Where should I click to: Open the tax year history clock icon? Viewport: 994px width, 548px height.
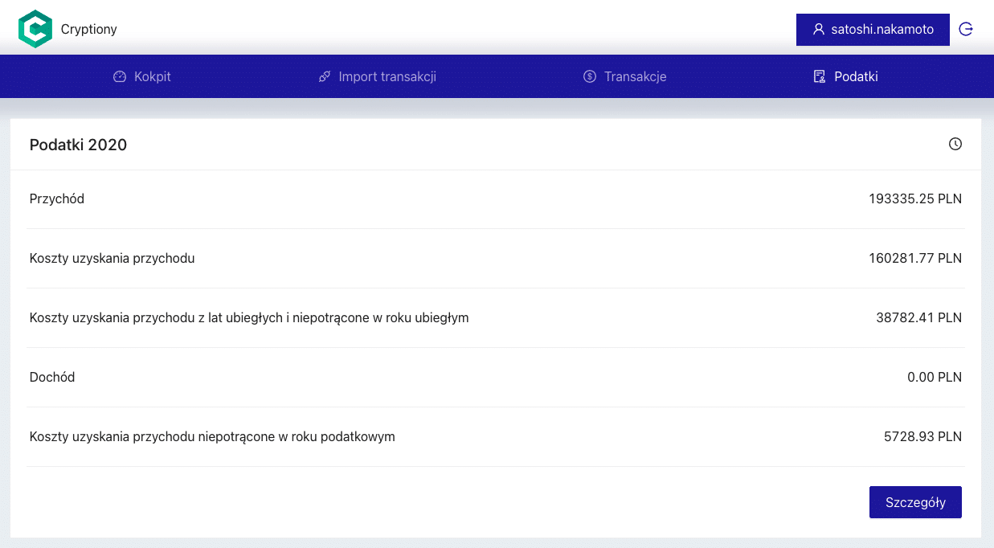point(955,145)
